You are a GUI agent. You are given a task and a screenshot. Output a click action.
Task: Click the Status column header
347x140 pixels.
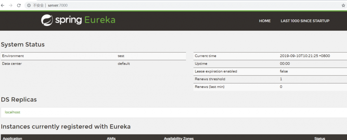(x=320, y=139)
